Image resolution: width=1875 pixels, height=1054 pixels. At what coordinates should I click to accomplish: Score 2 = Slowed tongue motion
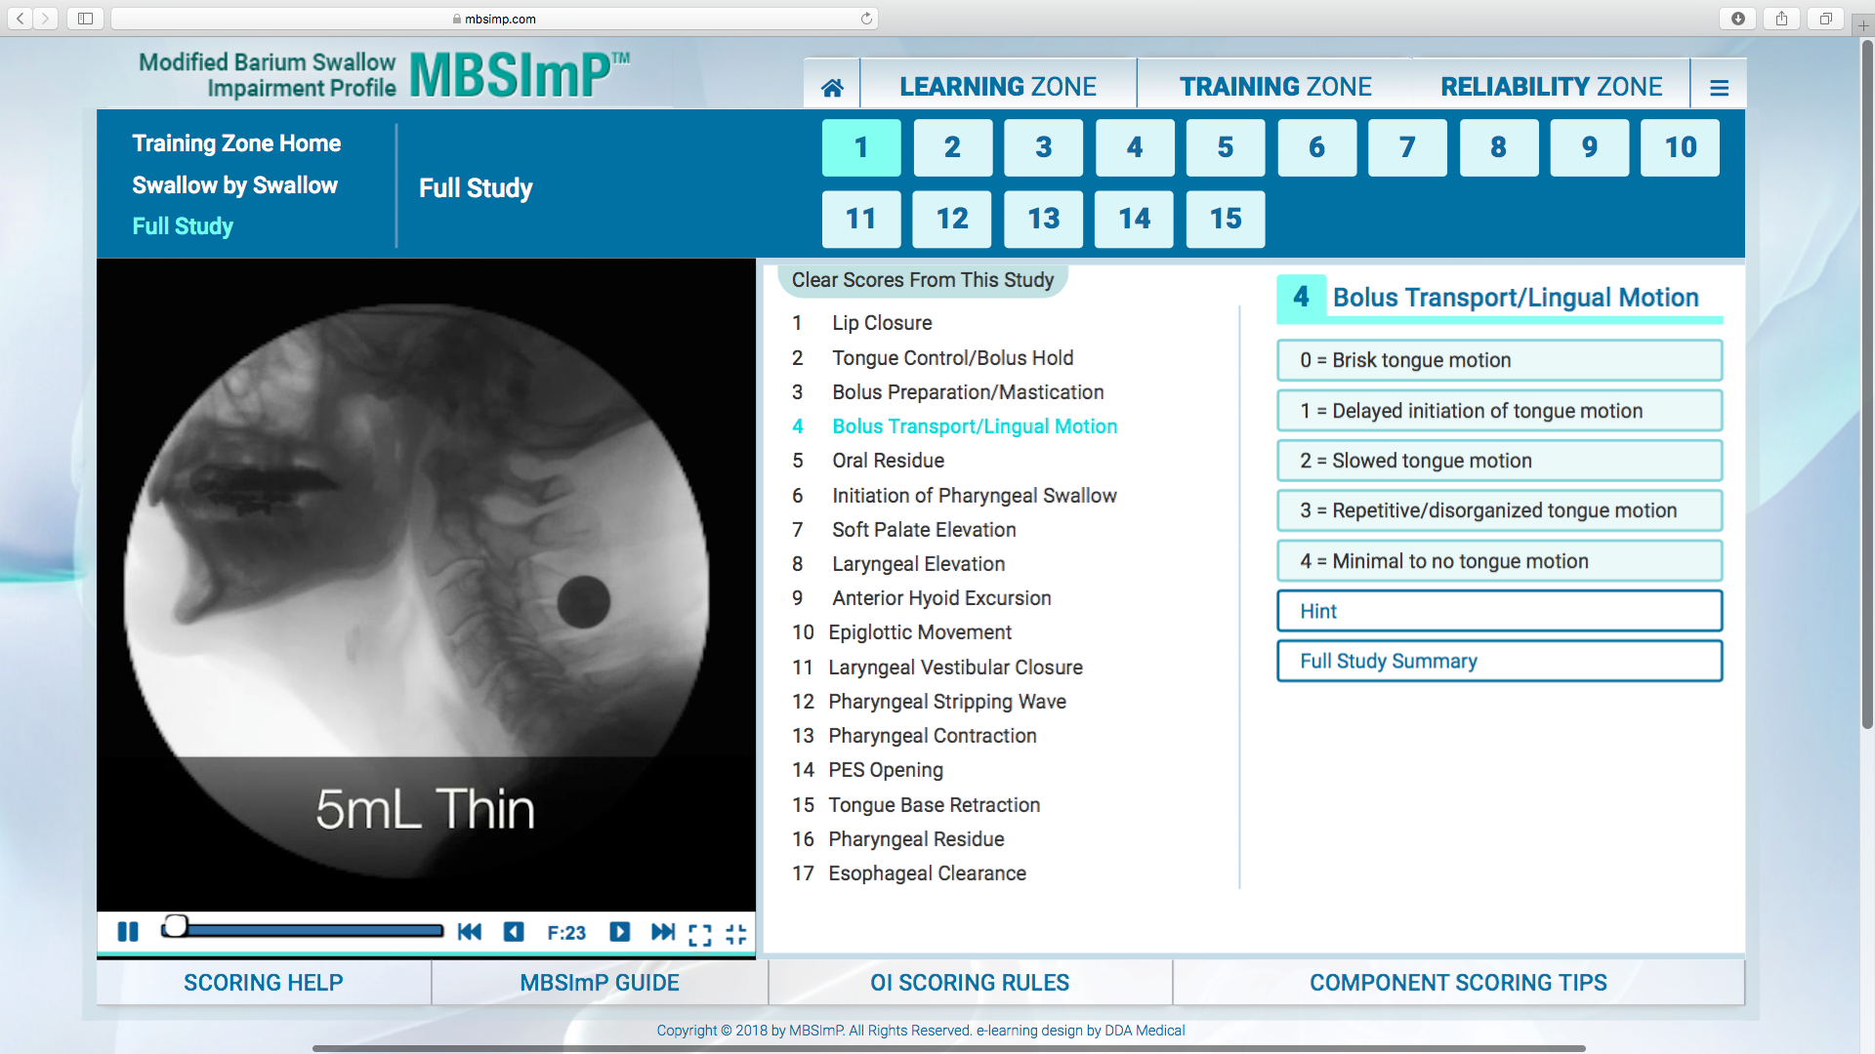pos(1499,461)
